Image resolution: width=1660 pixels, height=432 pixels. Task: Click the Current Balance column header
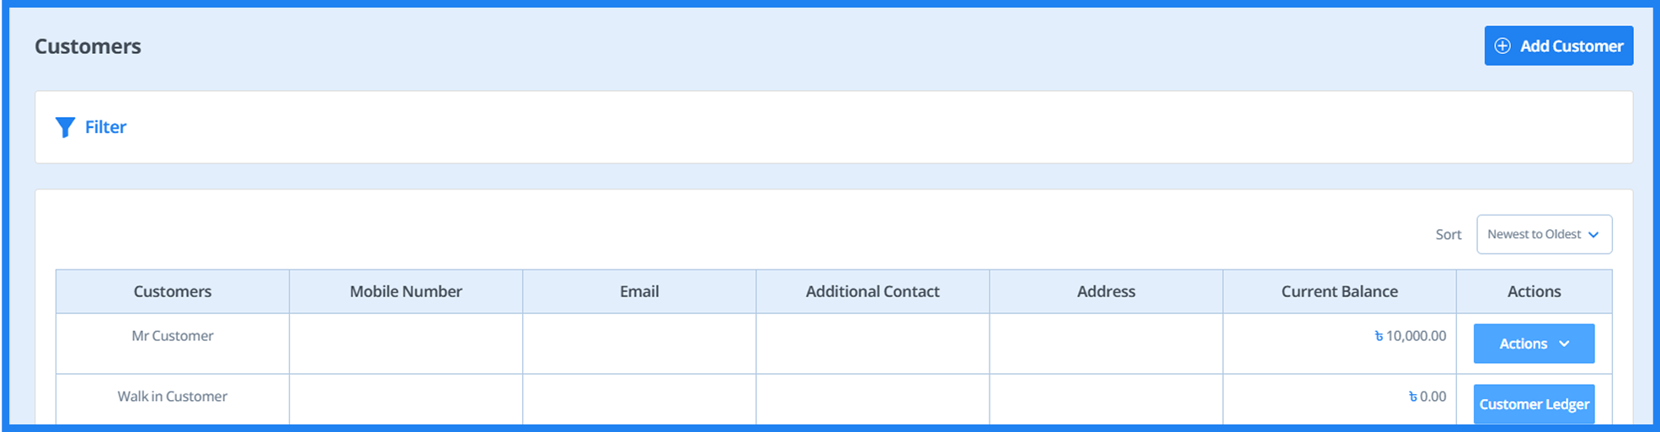(x=1339, y=291)
